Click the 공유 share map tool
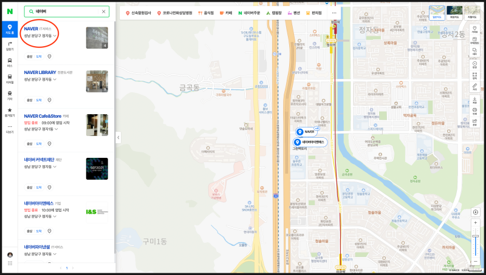 474,123
